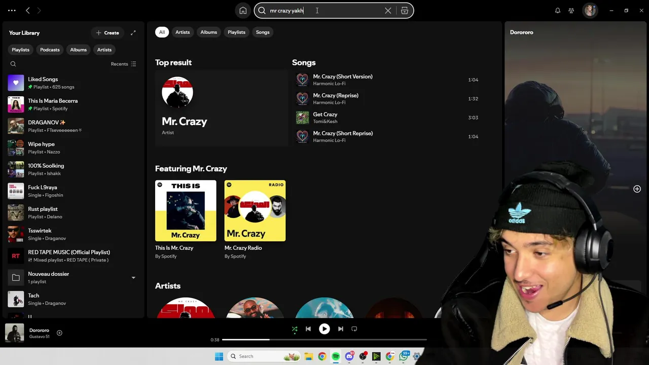Open the Nouveau dossier folder

coord(74,277)
